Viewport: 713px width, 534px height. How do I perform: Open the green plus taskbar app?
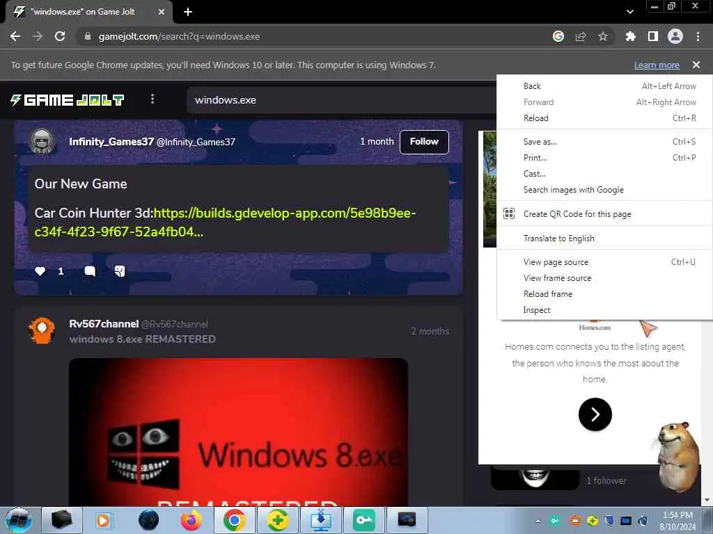pyautogui.click(x=277, y=520)
